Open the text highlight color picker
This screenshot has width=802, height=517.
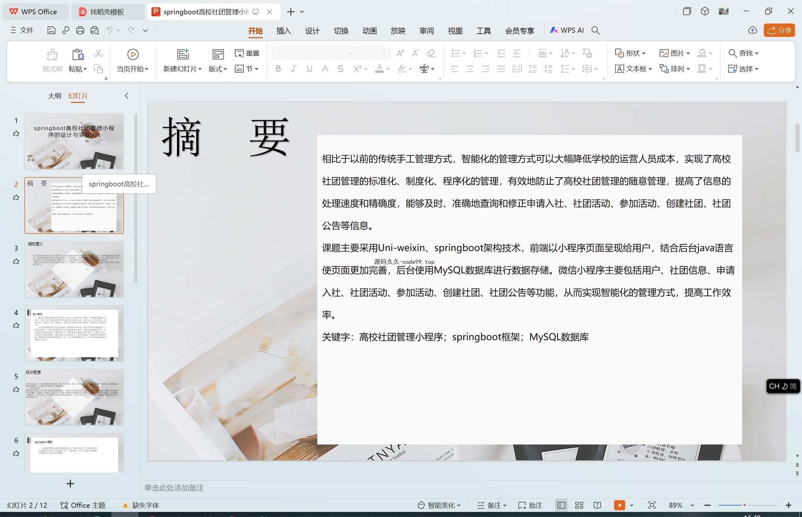pos(410,69)
